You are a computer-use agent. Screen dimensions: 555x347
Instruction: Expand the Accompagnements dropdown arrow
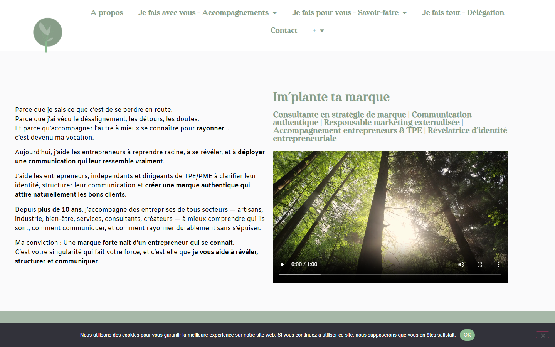pos(275,13)
